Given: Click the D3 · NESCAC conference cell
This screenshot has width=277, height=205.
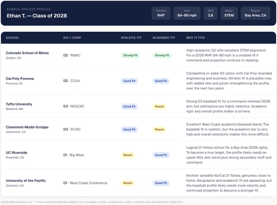Looking at the screenshot, I should pyautogui.click(x=74, y=106).
